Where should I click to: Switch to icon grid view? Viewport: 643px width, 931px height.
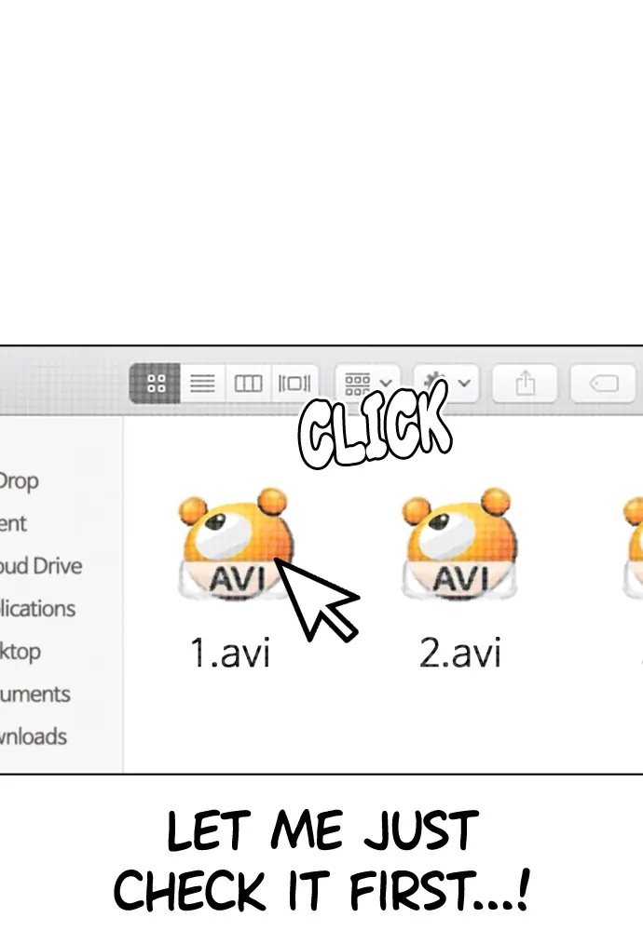[155, 383]
